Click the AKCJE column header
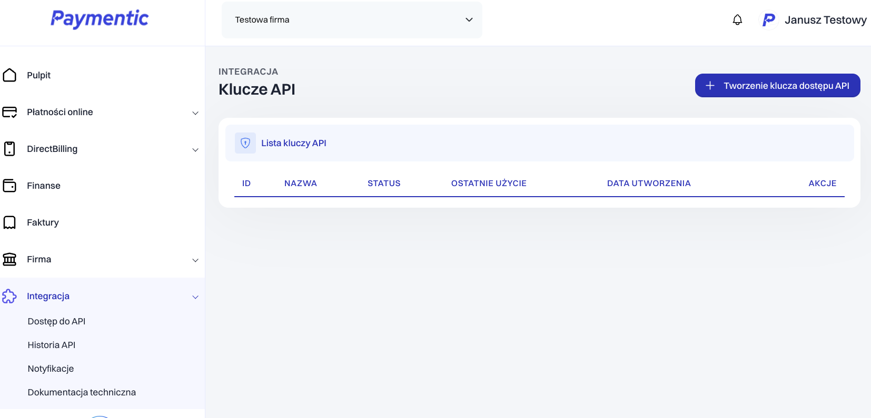The height and width of the screenshot is (418, 871). click(823, 183)
